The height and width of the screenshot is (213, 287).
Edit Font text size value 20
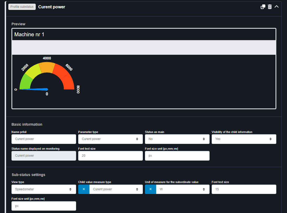110,156
